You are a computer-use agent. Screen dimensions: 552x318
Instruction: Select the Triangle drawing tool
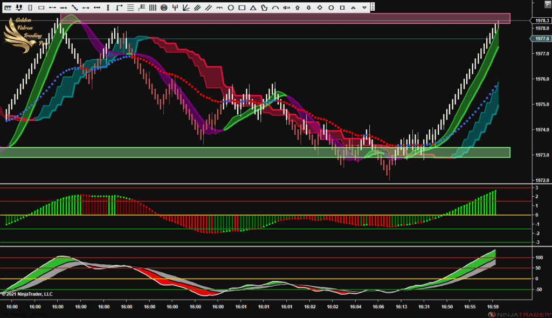coord(253,6)
